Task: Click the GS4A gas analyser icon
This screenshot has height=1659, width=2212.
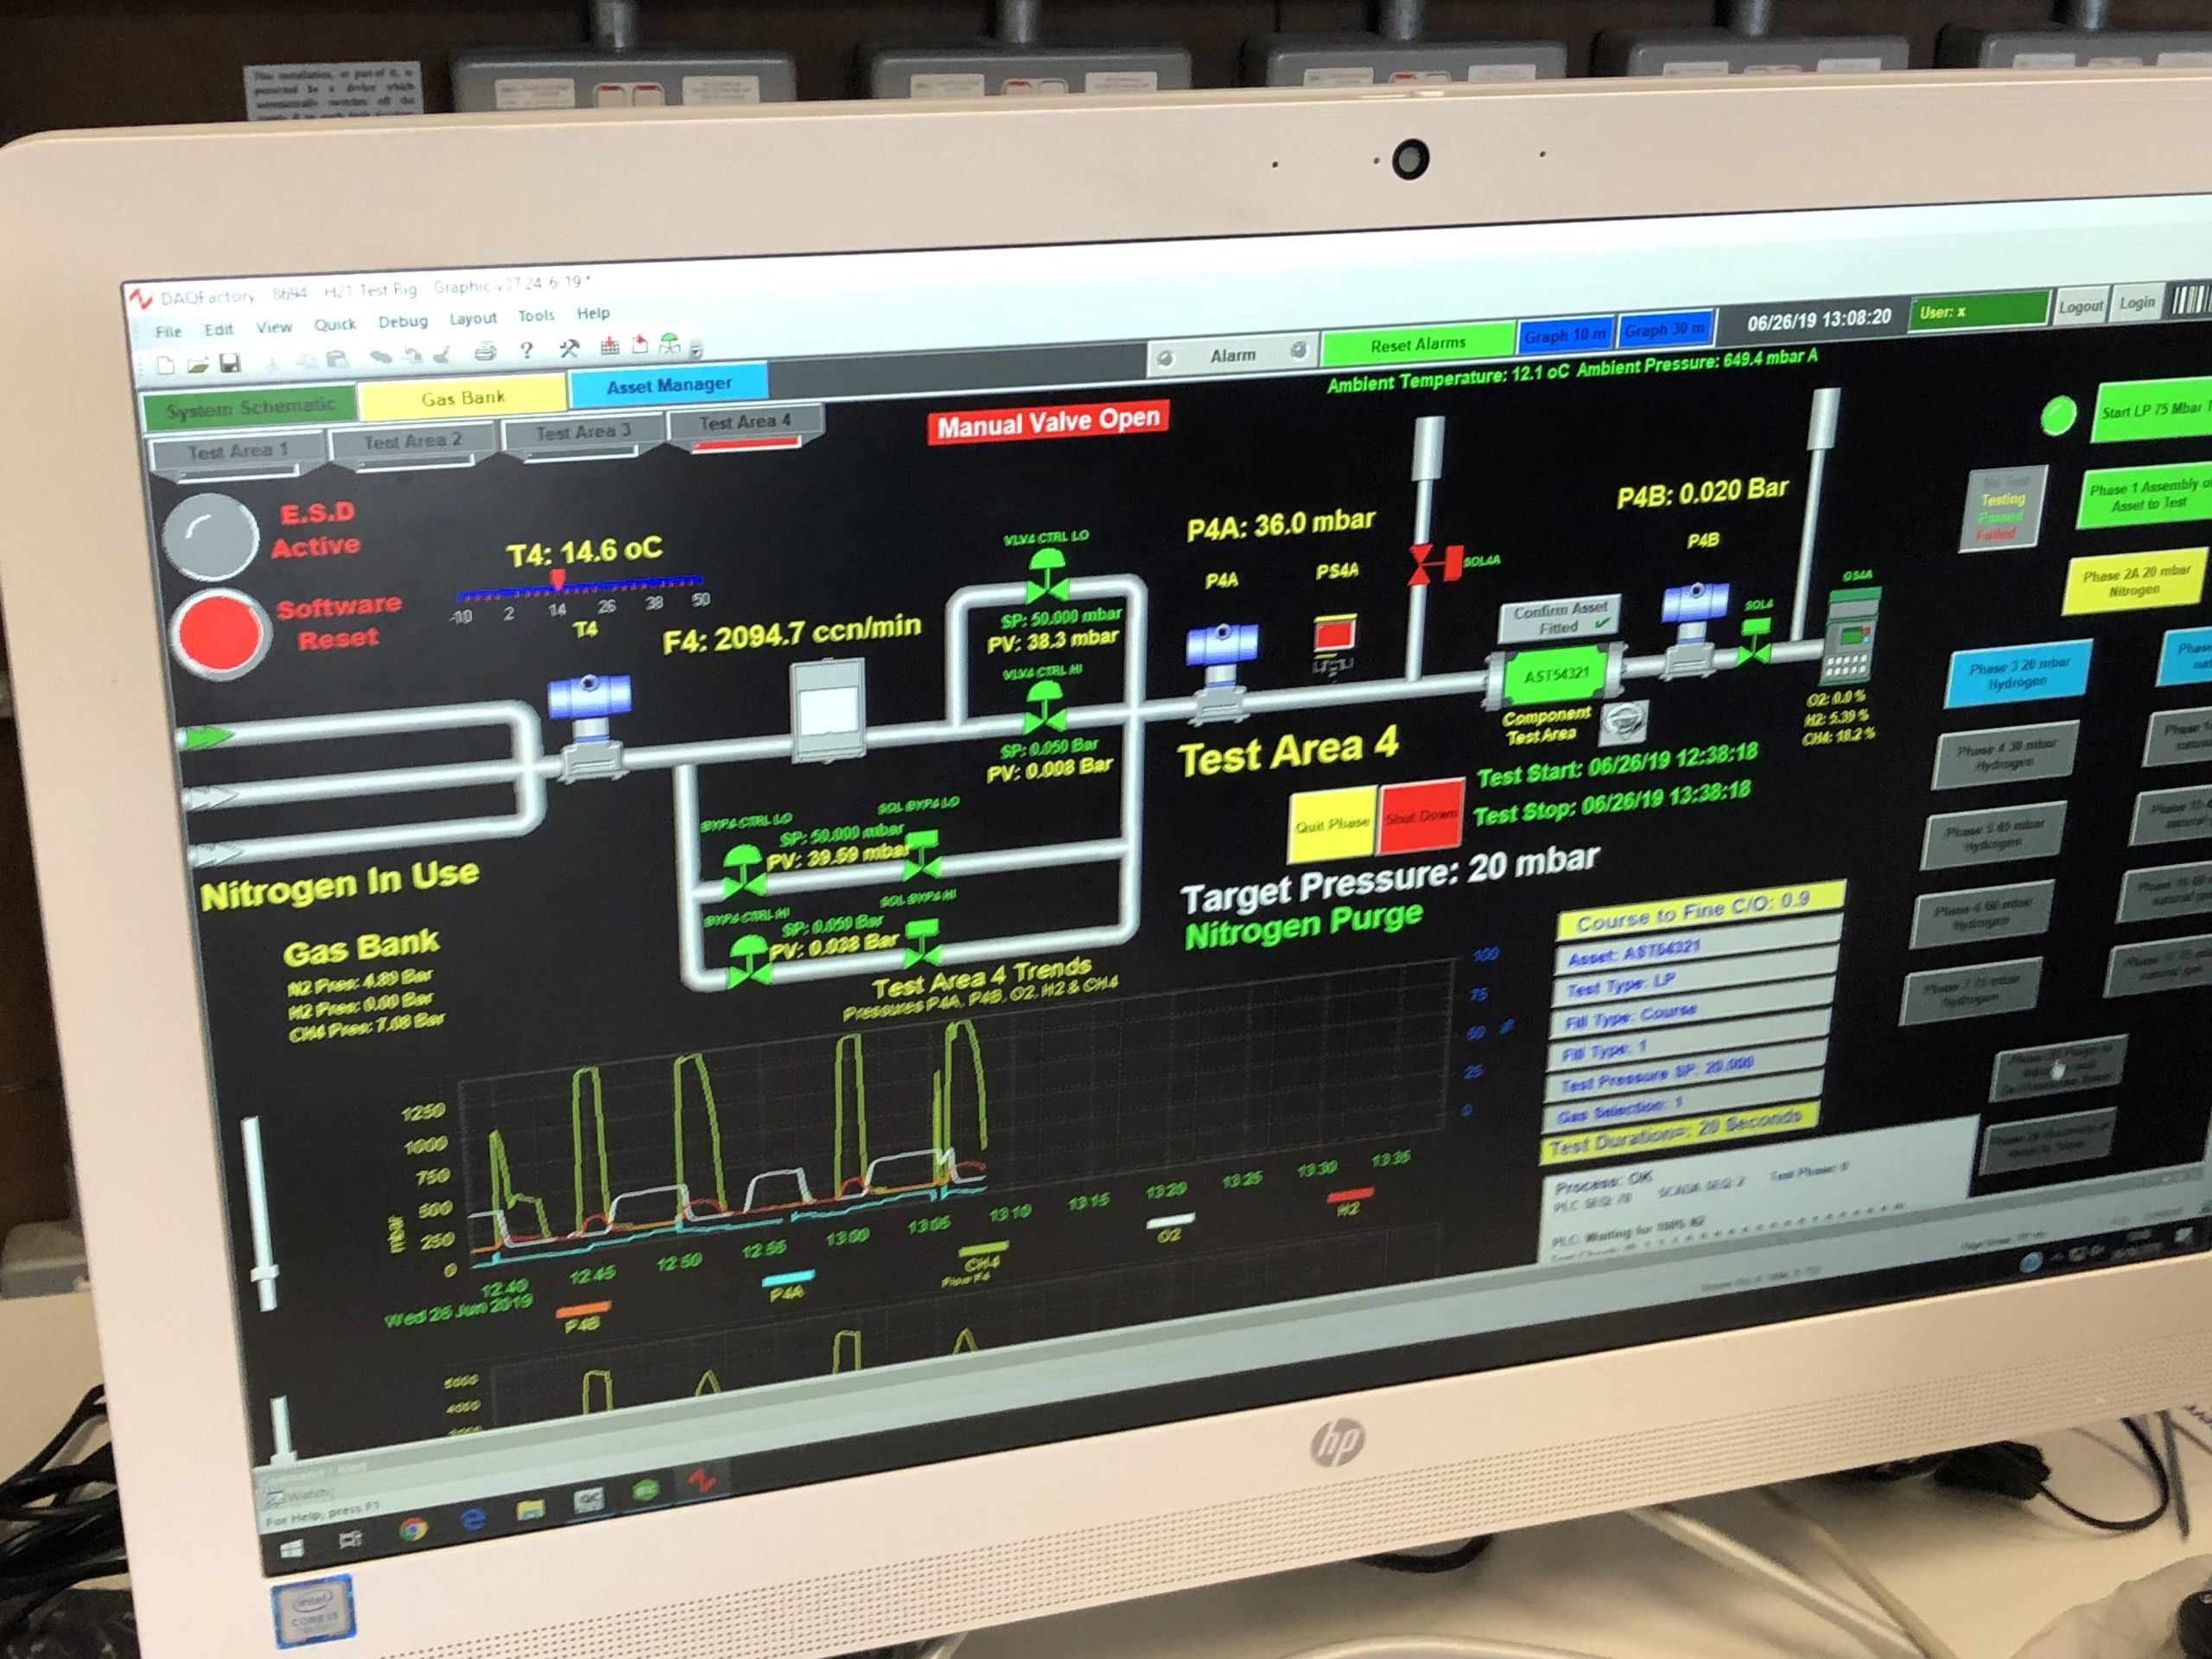Action: [x=1849, y=637]
